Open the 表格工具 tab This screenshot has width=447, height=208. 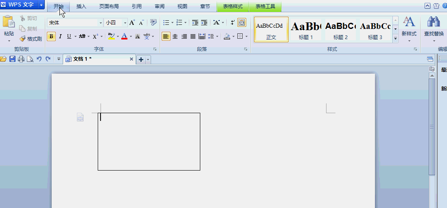[x=265, y=6]
